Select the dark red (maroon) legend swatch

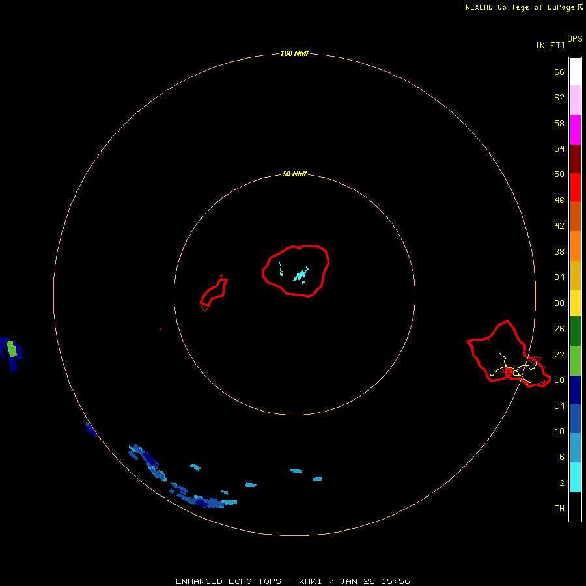click(x=575, y=158)
